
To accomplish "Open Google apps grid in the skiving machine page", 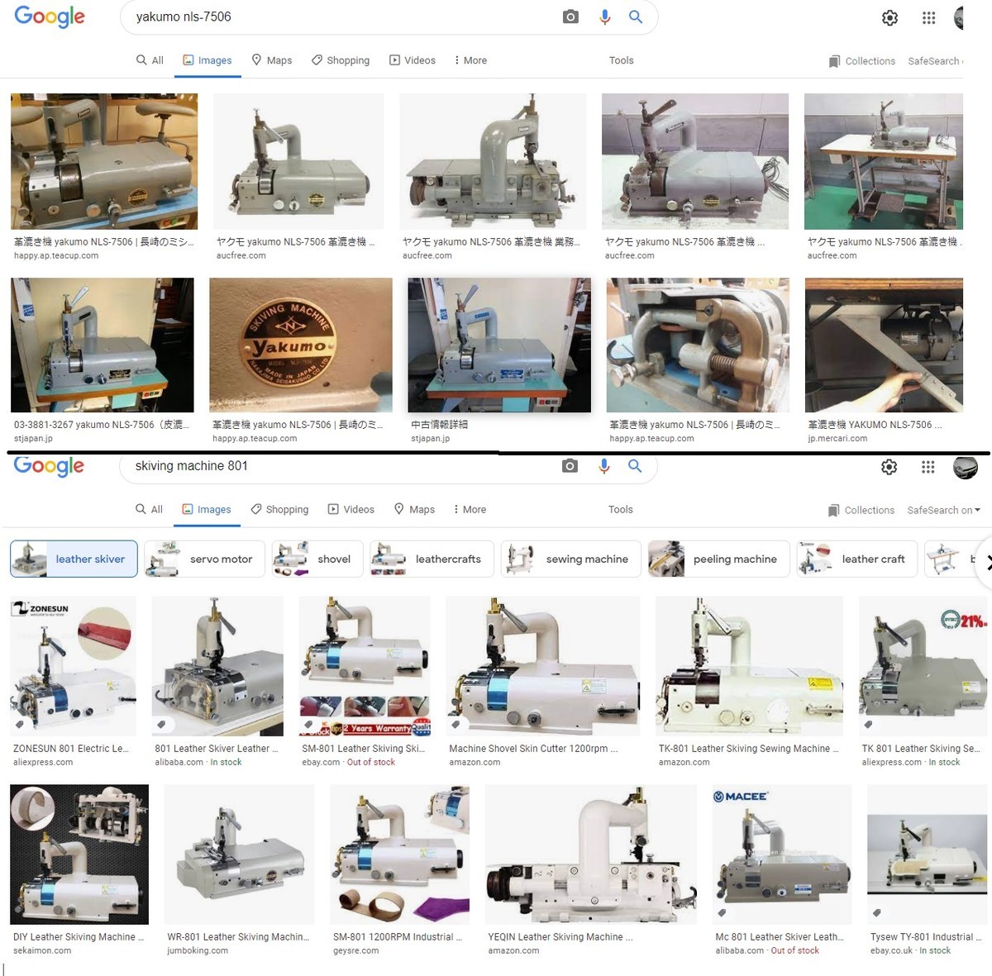I will pos(928,467).
